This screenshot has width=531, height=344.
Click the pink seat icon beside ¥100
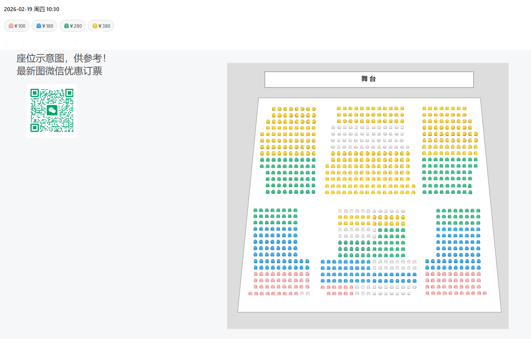(11, 26)
